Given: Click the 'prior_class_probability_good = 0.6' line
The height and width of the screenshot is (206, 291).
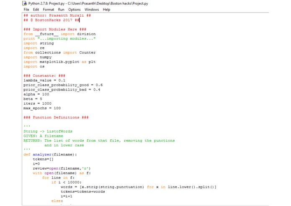Looking at the screenshot, I should pyautogui.click(x=63, y=85).
